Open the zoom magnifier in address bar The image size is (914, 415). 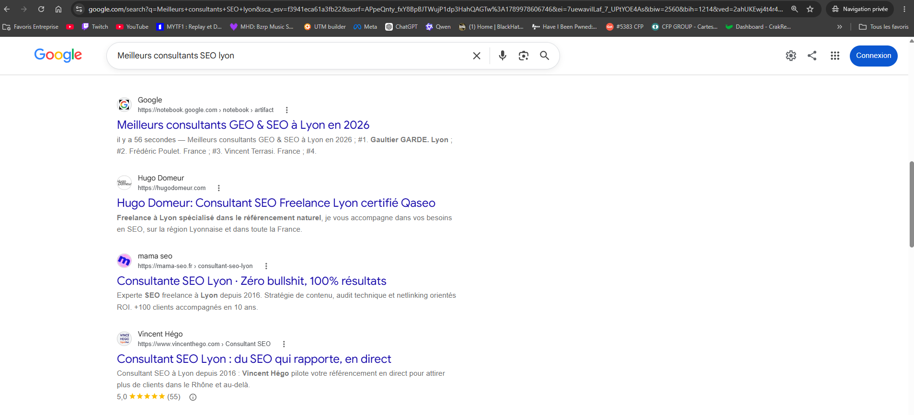[795, 9]
